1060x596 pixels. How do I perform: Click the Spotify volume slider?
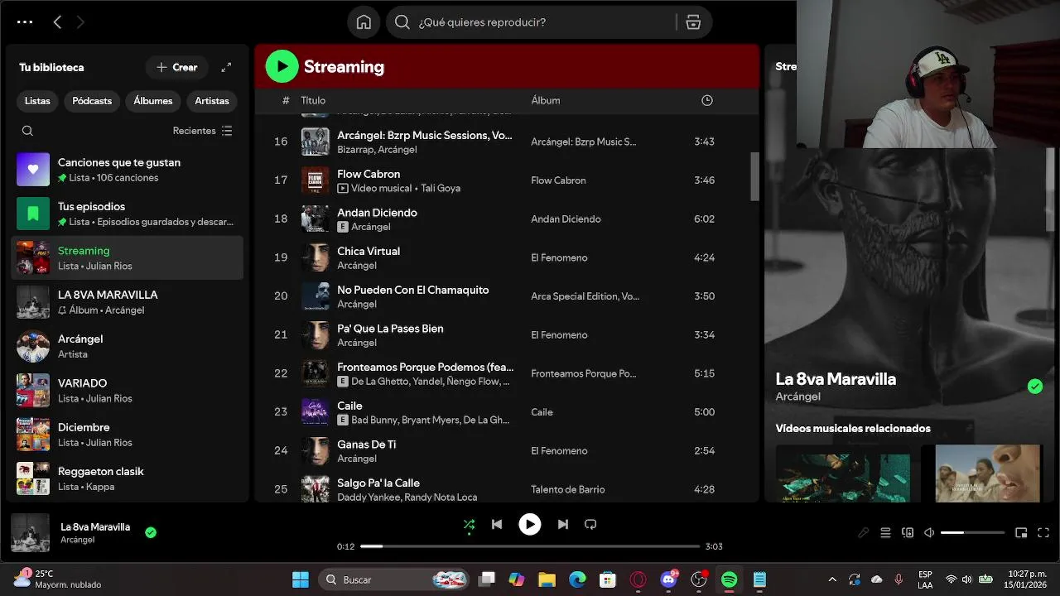tap(972, 533)
